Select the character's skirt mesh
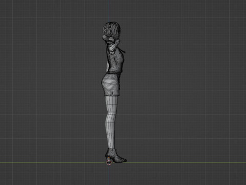The image size is (246, 185). [x=111, y=84]
